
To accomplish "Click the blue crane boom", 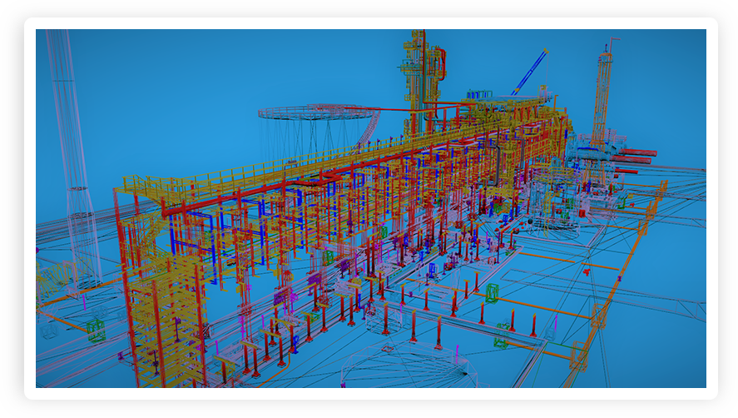I will click(x=530, y=71).
